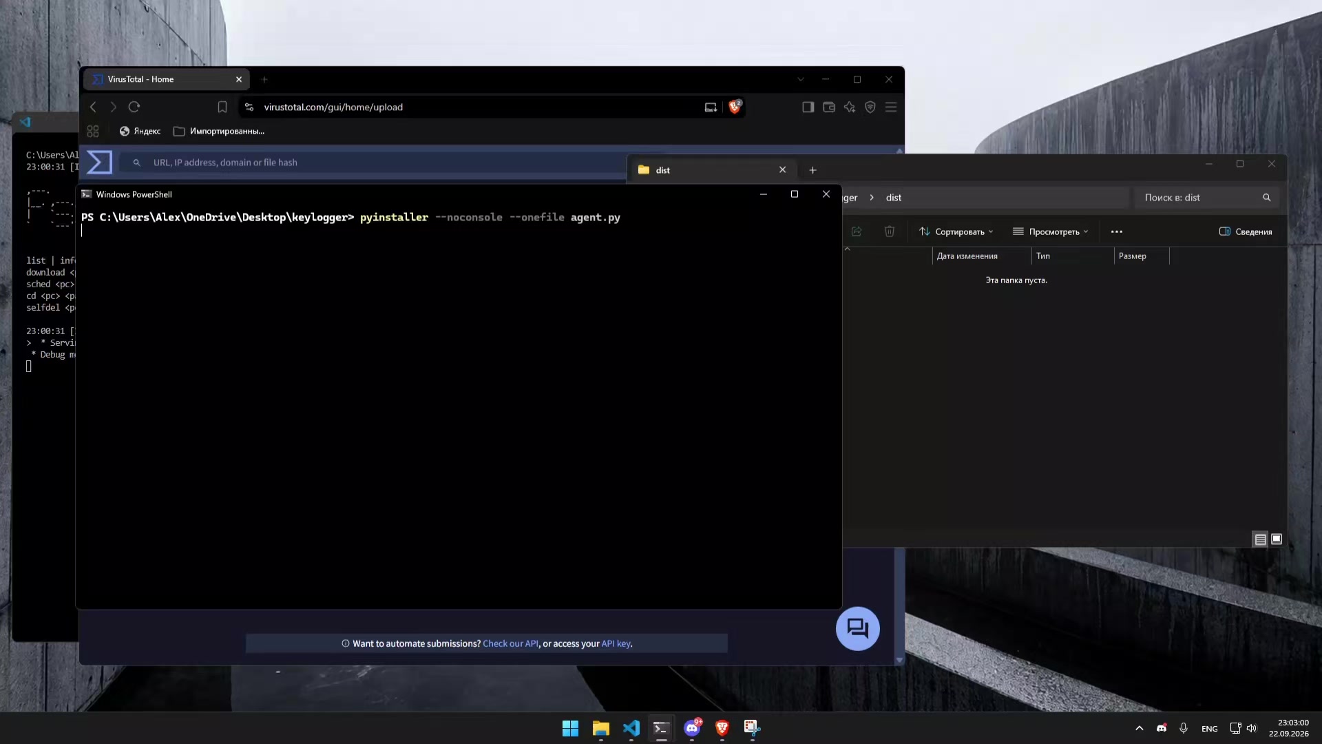Reload the VirusTotal page
This screenshot has width=1322, height=744.
click(x=134, y=107)
